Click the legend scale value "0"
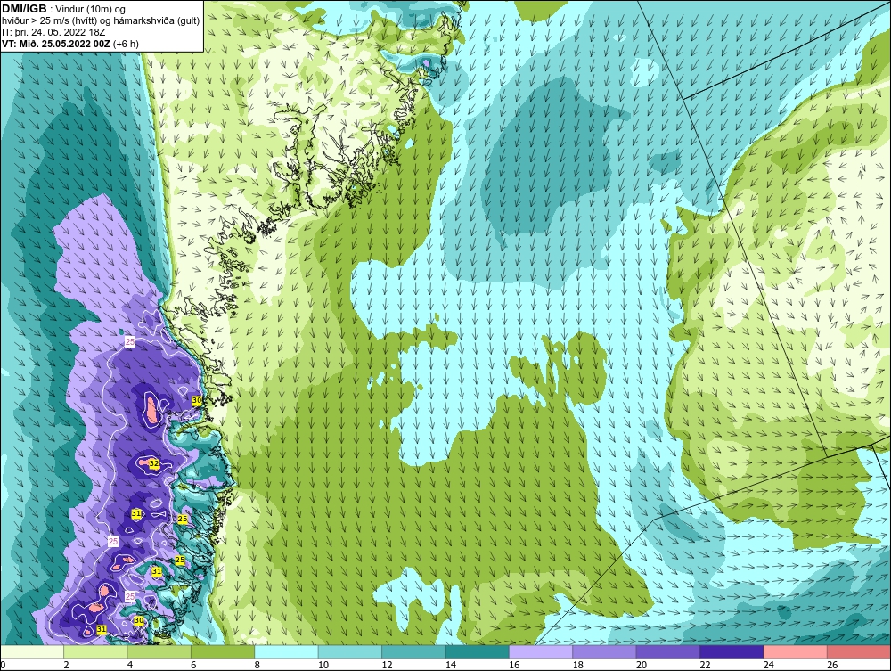 tap(3, 665)
